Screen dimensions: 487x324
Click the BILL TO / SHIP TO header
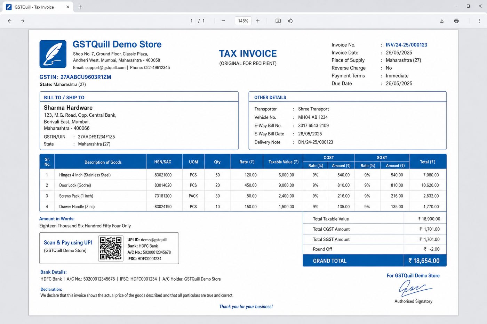tap(64, 98)
